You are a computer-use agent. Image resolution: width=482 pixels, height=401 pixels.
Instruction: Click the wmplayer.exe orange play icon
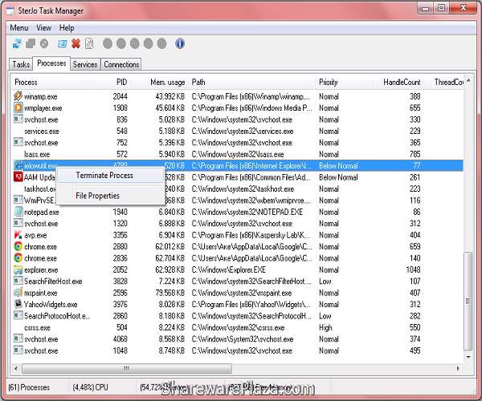18,107
